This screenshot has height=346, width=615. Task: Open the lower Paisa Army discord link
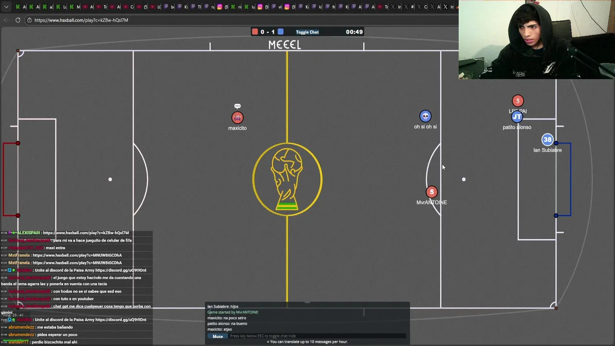(x=121, y=320)
